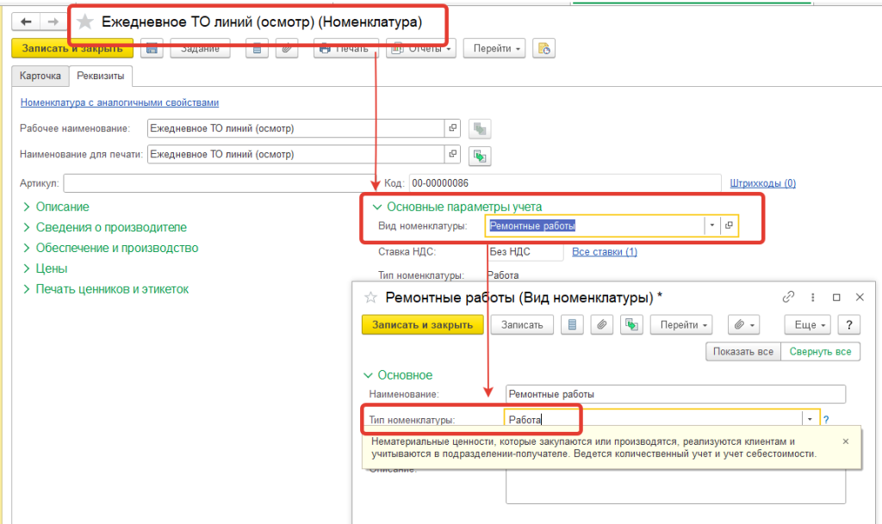Open Вид номенклатуры dropdown arrow

coord(711,225)
